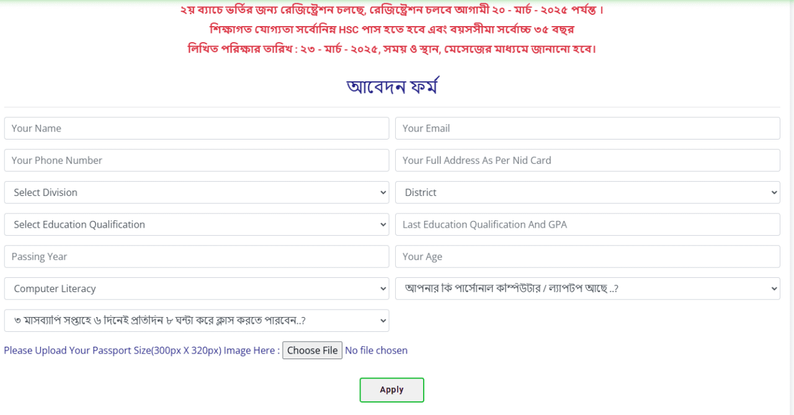Click the Education Qualification dropdown arrow
The image size is (794, 415).
[x=383, y=225]
